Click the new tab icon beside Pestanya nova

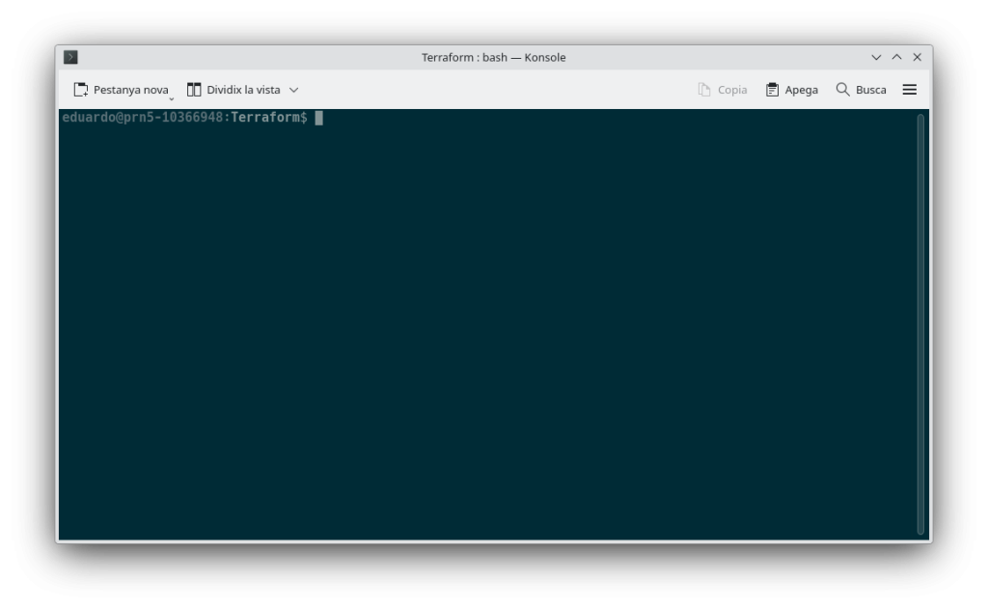pos(81,90)
